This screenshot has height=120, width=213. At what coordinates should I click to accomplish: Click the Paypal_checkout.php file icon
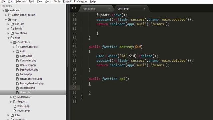point(17,83)
